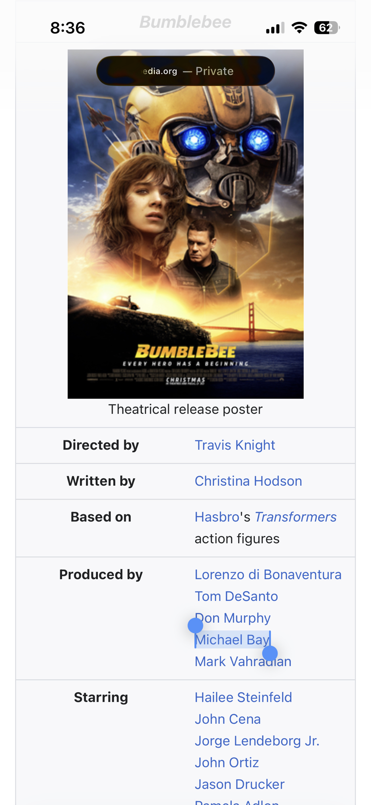Open the italic Transformers link
The width and height of the screenshot is (371, 805).
tap(296, 517)
